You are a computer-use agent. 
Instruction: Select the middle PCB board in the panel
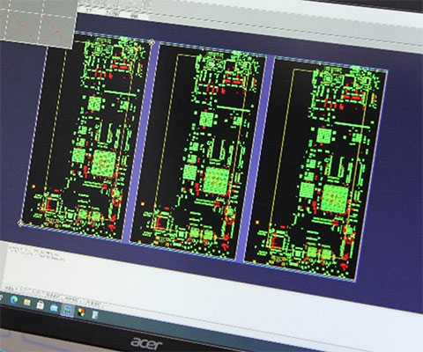tap(198, 151)
